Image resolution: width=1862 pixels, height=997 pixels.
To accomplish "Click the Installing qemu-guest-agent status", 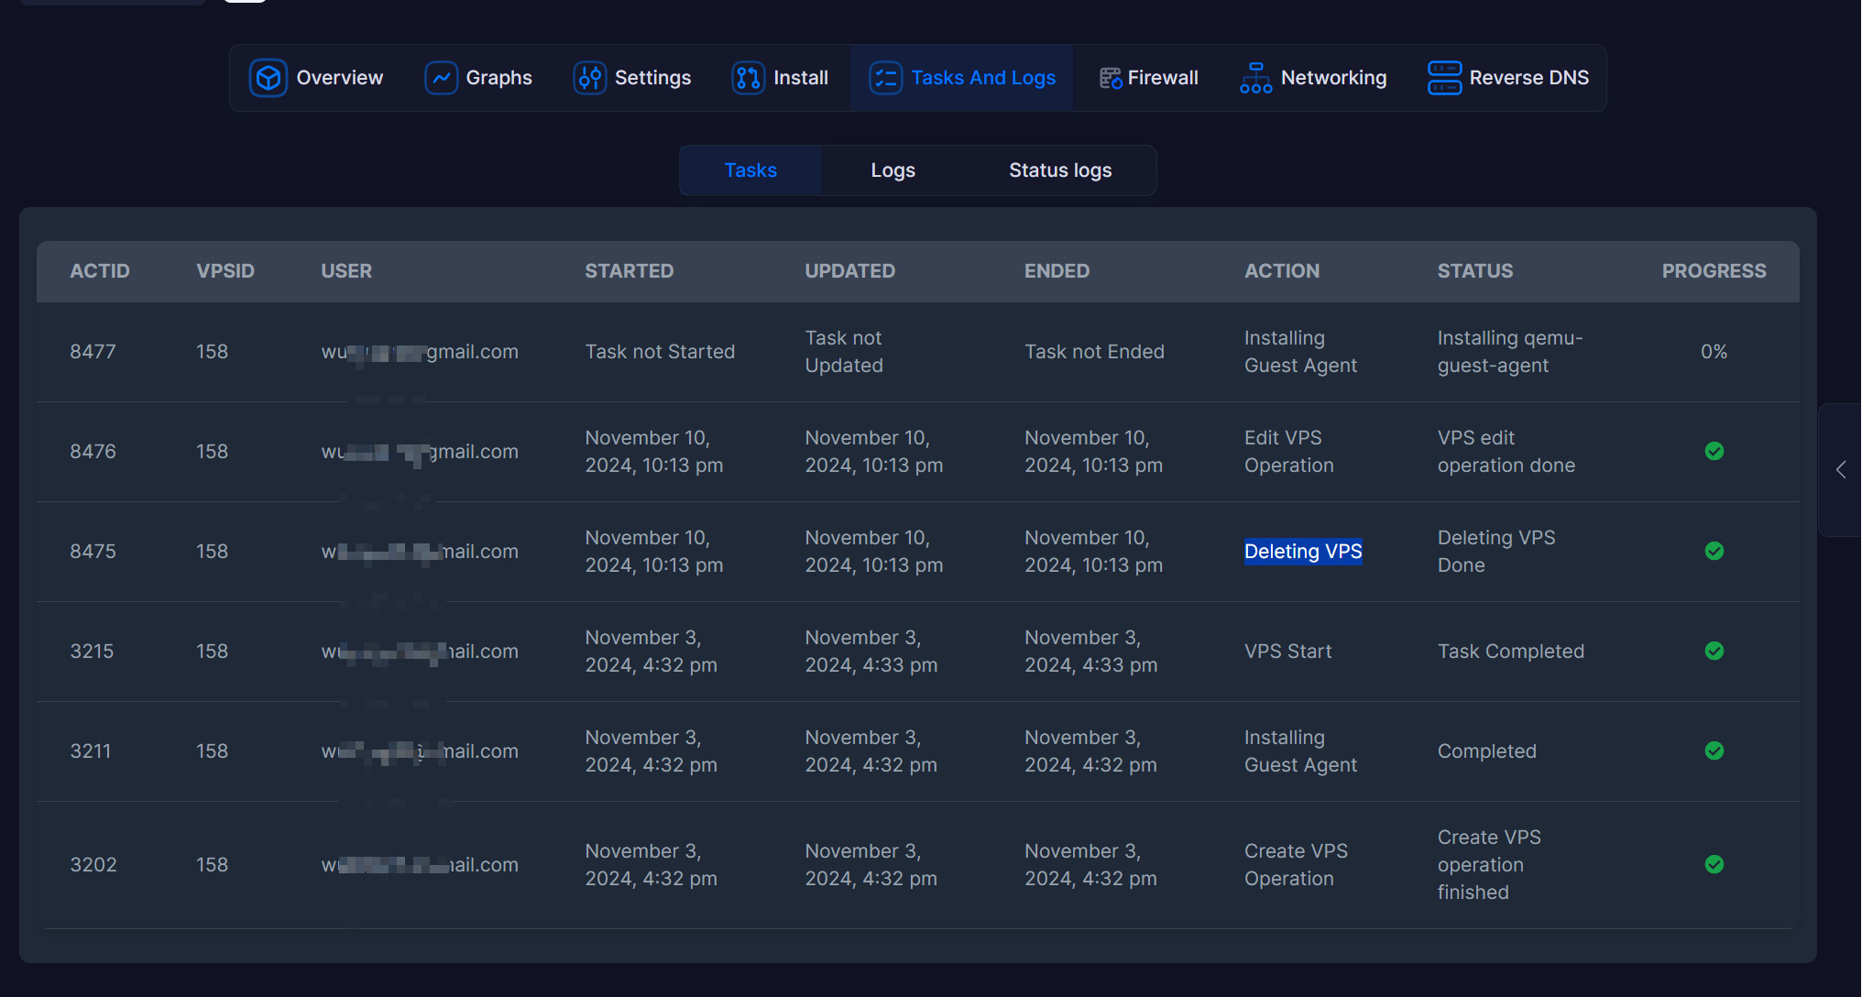I will click(1510, 352).
